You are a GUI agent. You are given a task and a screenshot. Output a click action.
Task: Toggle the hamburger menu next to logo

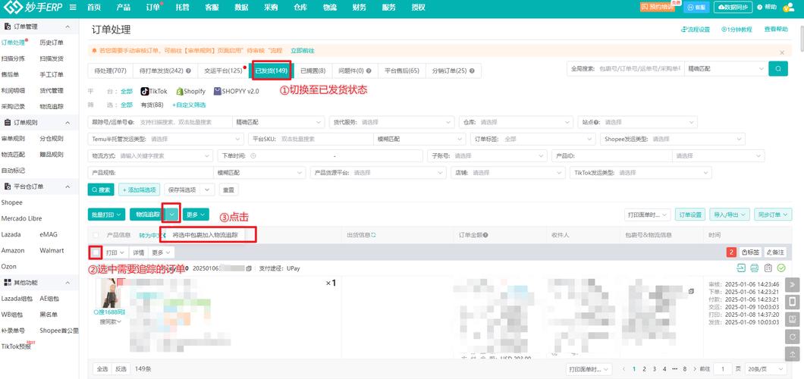(x=74, y=7)
